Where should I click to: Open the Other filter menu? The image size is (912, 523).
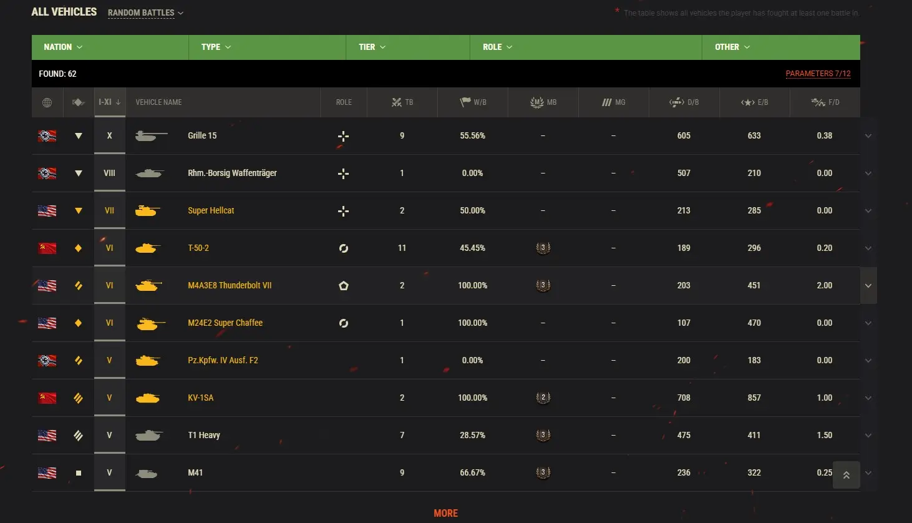pyautogui.click(x=732, y=47)
